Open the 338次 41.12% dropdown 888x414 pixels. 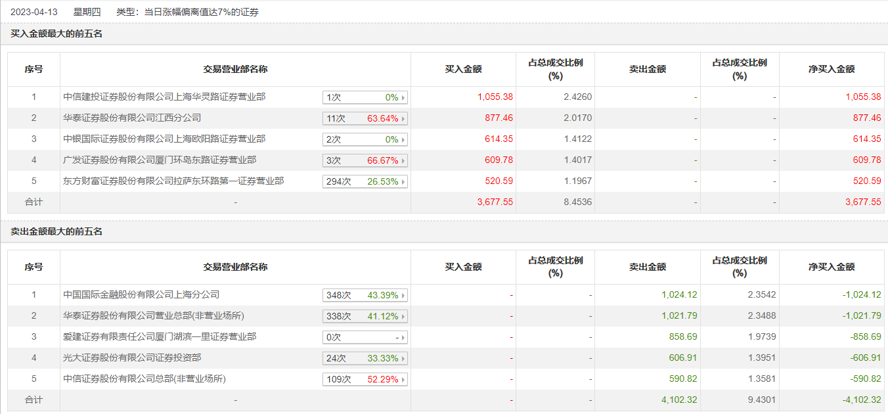coord(365,316)
